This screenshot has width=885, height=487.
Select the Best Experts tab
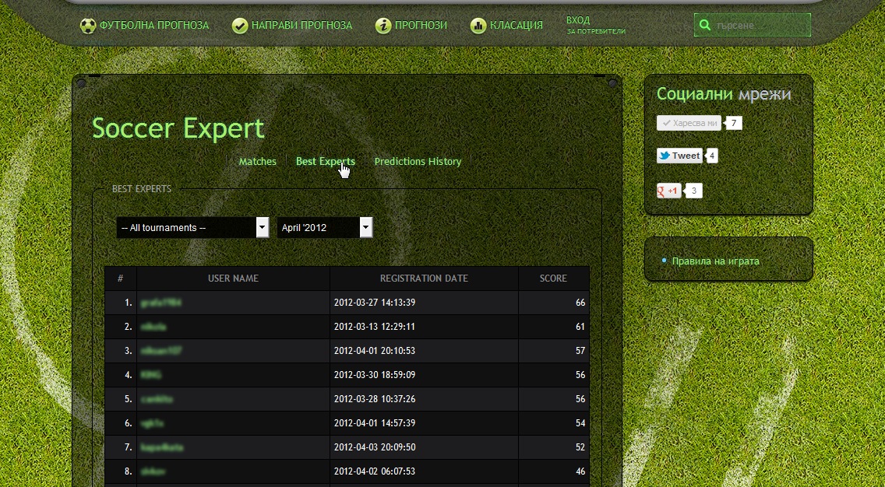pos(325,162)
